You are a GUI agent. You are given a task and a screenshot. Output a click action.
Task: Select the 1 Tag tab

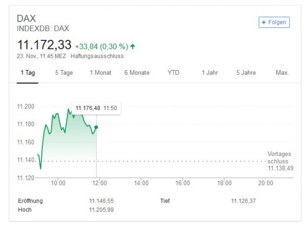click(28, 73)
